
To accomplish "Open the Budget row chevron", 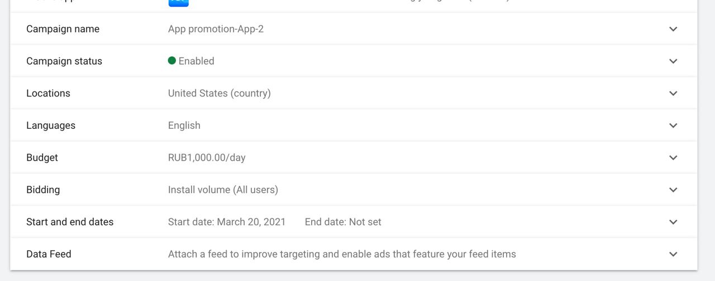I will [673, 158].
